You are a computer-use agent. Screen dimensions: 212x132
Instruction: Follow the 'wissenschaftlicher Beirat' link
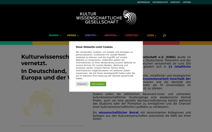(x=119, y=113)
